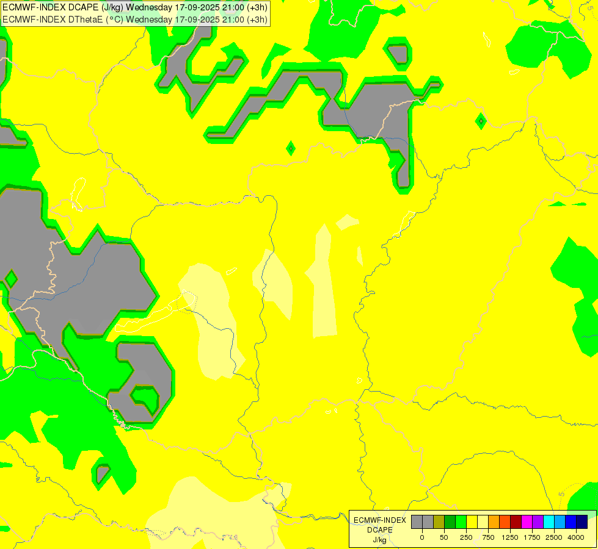Click the olive legend color swatch
Image resolution: width=598 pixels, height=549 pixels.
(x=439, y=522)
